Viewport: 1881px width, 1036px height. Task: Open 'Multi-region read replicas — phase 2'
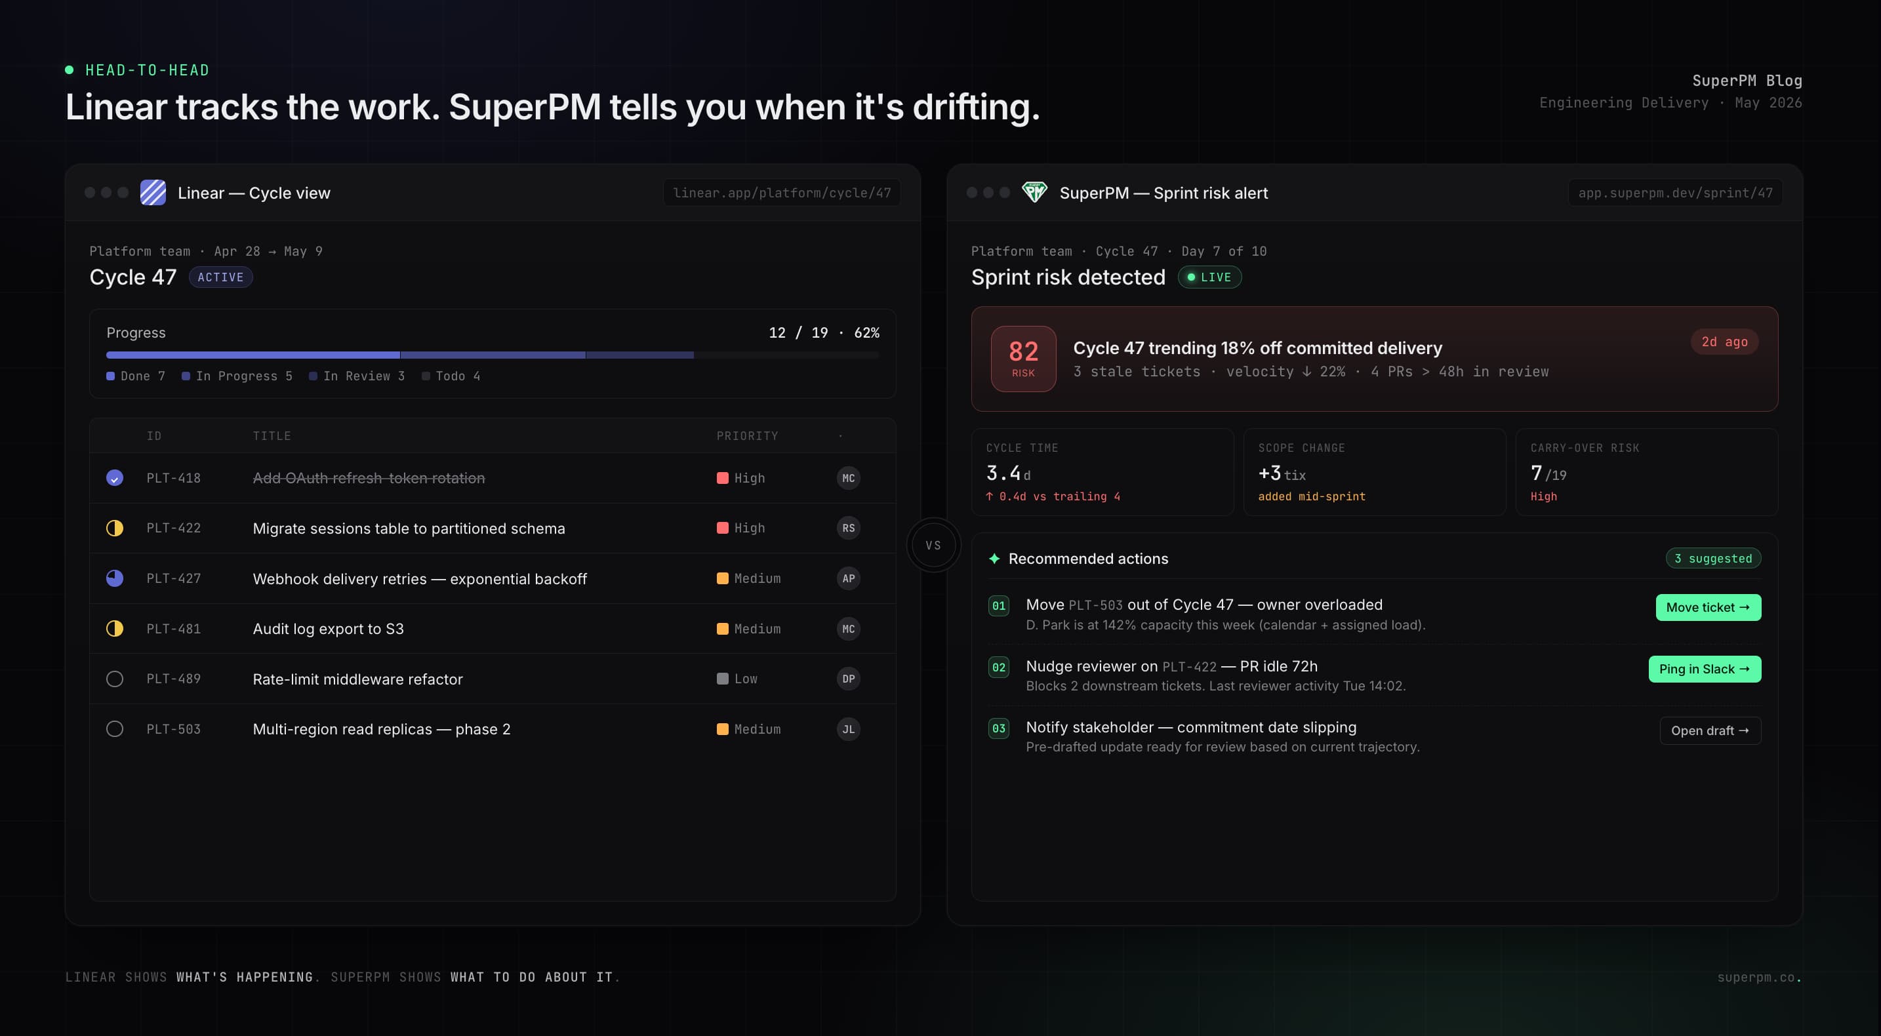382,729
